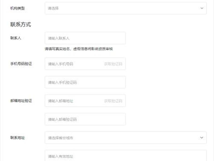The height and width of the screenshot is (161, 214).
Task: Click 获取验证码 in the email address field
Action: point(113,101)
